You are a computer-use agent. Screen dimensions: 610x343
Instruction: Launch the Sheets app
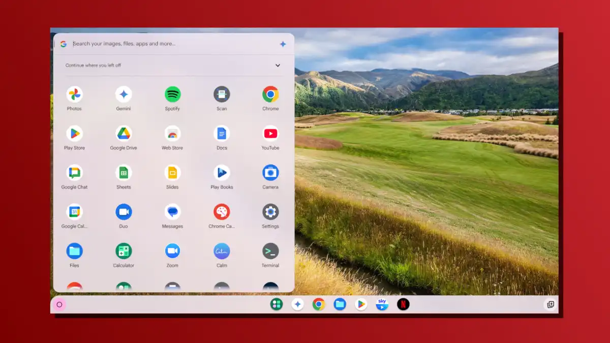click(124, 173)
